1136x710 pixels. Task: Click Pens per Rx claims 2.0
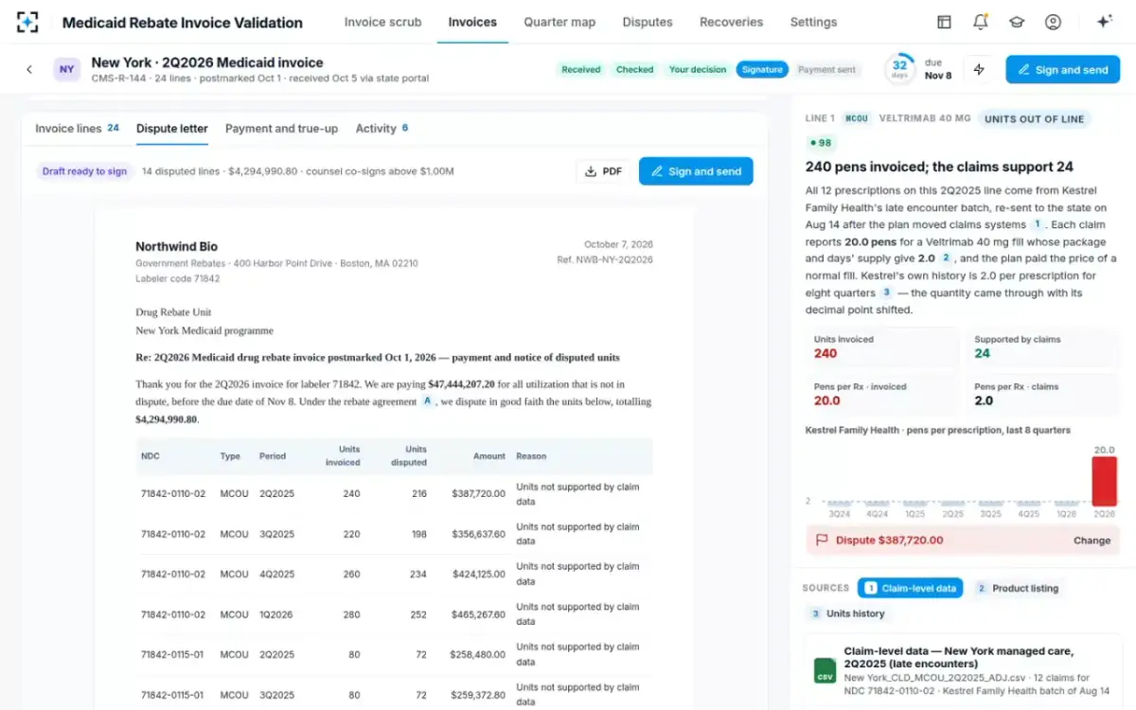click(x=1043, y=394)
